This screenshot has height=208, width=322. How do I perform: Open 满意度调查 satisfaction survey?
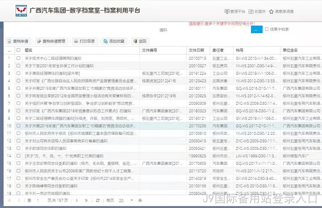point(281,12)
